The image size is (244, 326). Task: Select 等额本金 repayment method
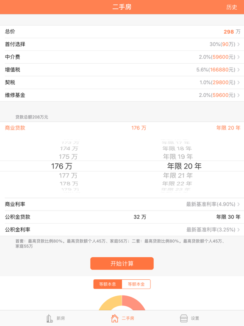pos(136,284)
